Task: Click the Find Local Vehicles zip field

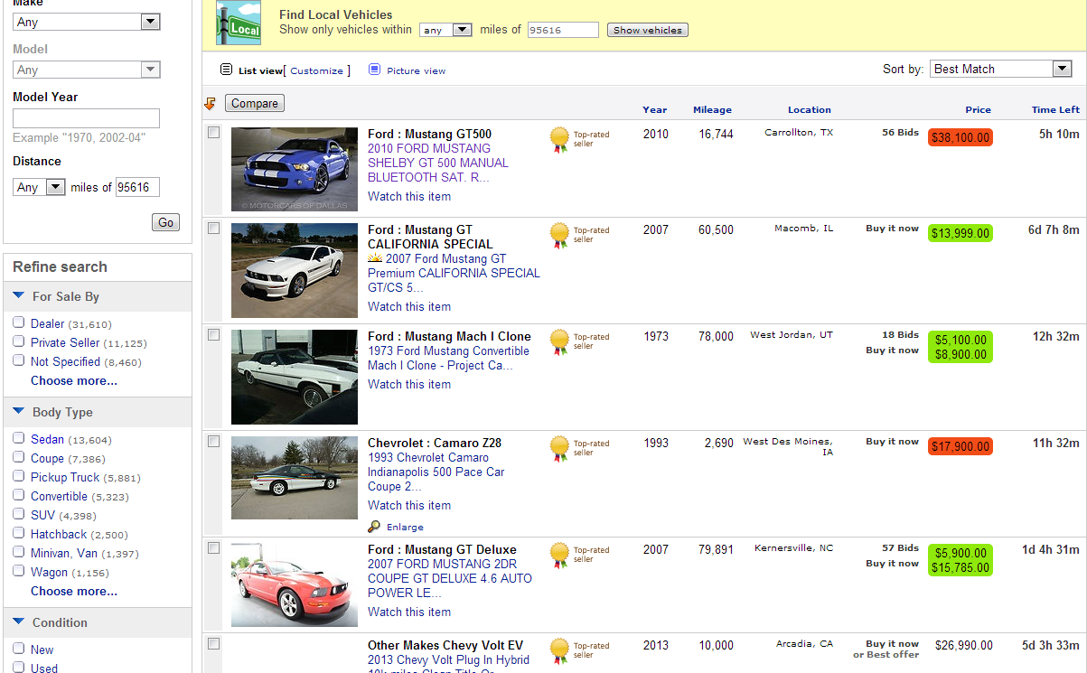Action: pyautogui.click(x=563, y=30)
